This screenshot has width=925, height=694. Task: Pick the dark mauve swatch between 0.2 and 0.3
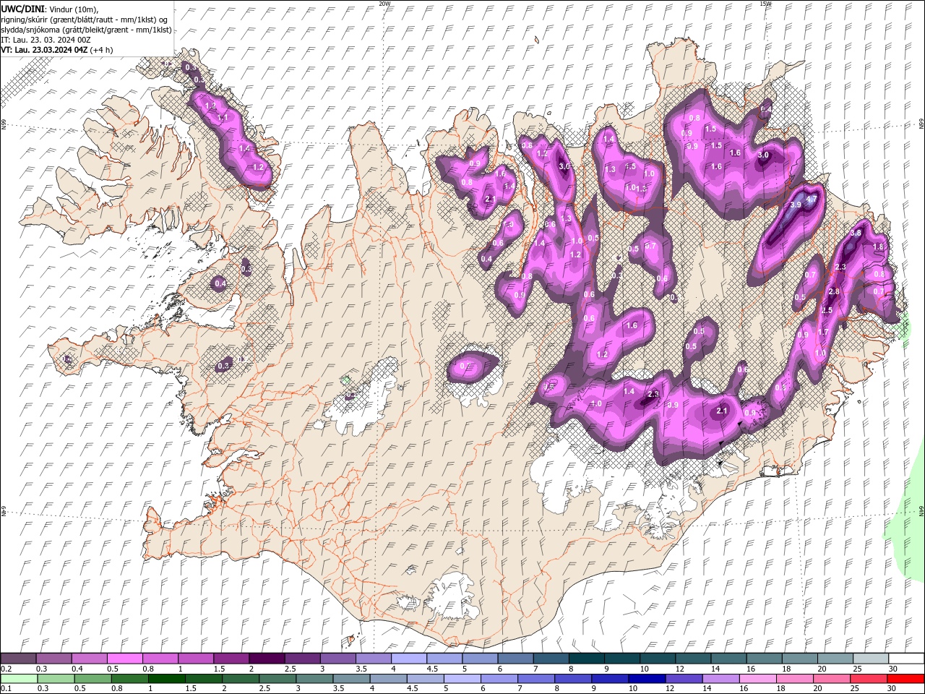(x=18, y=659)
